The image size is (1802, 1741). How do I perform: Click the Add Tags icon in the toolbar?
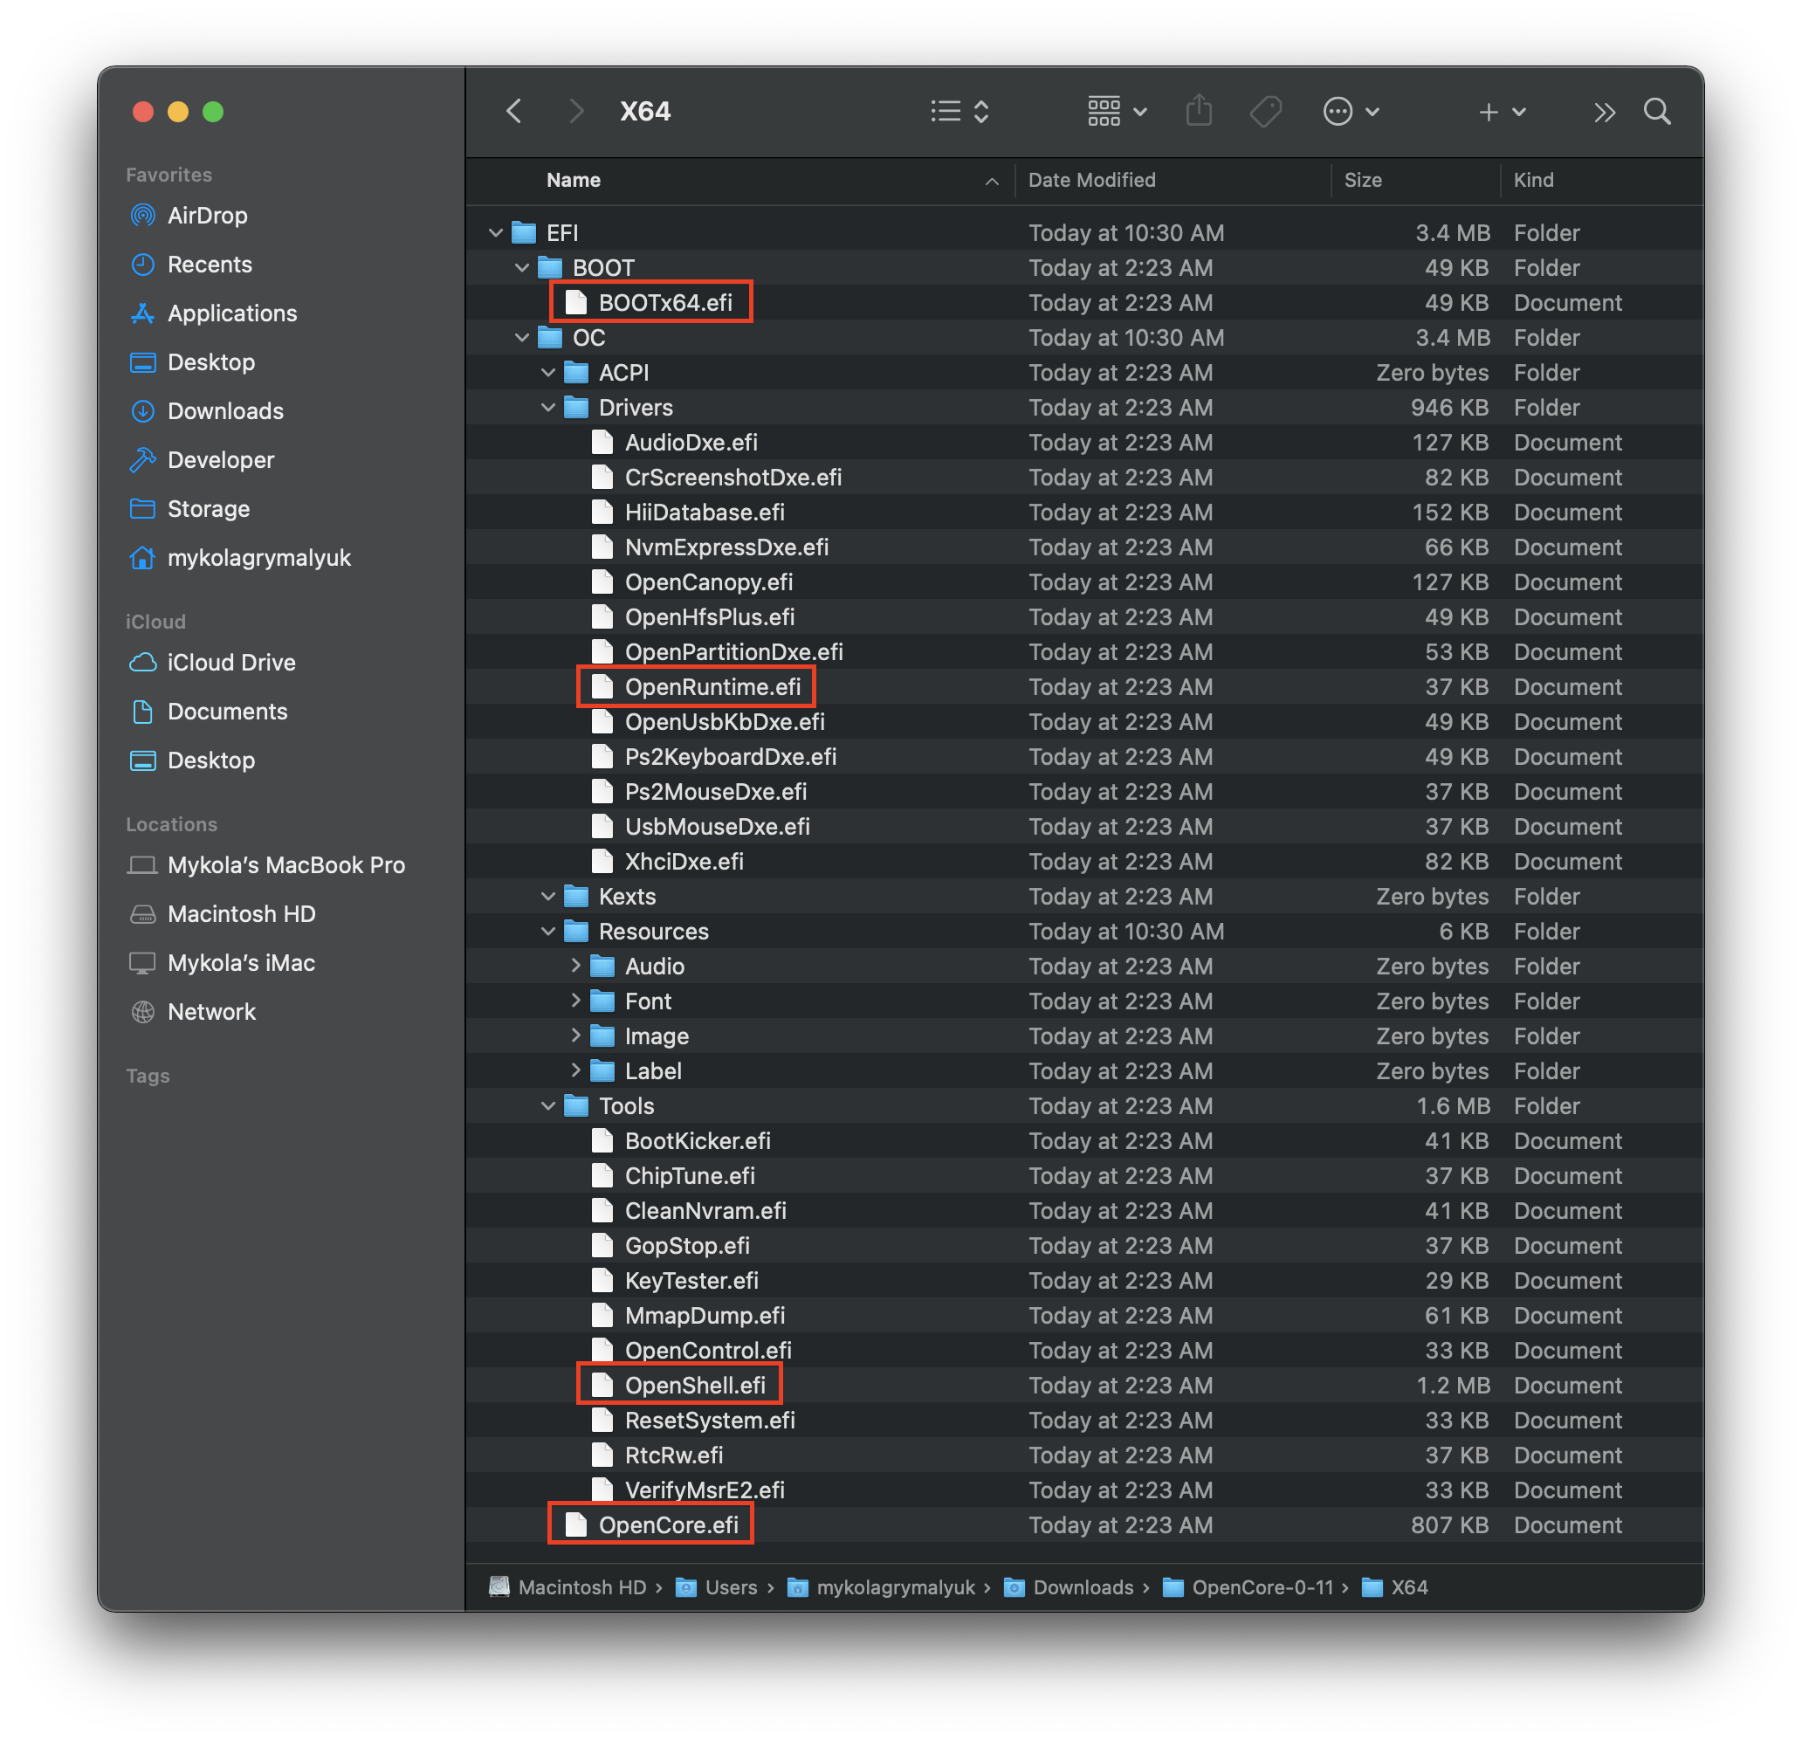click(1265, 111)
